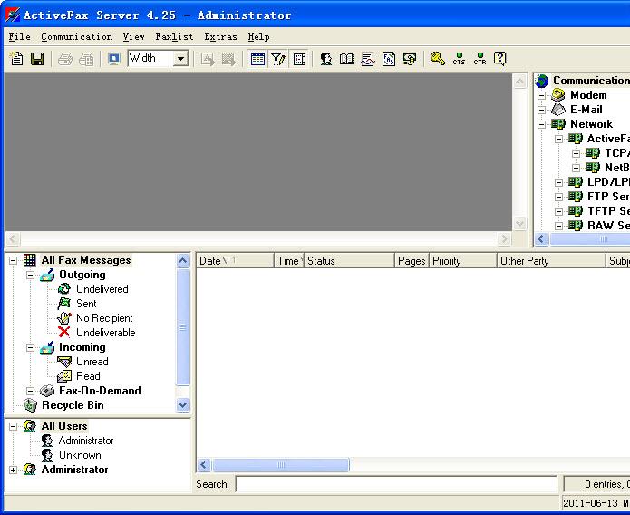
Task: Click the toolbar icon left of the key
Action: [x=410, y=59]
